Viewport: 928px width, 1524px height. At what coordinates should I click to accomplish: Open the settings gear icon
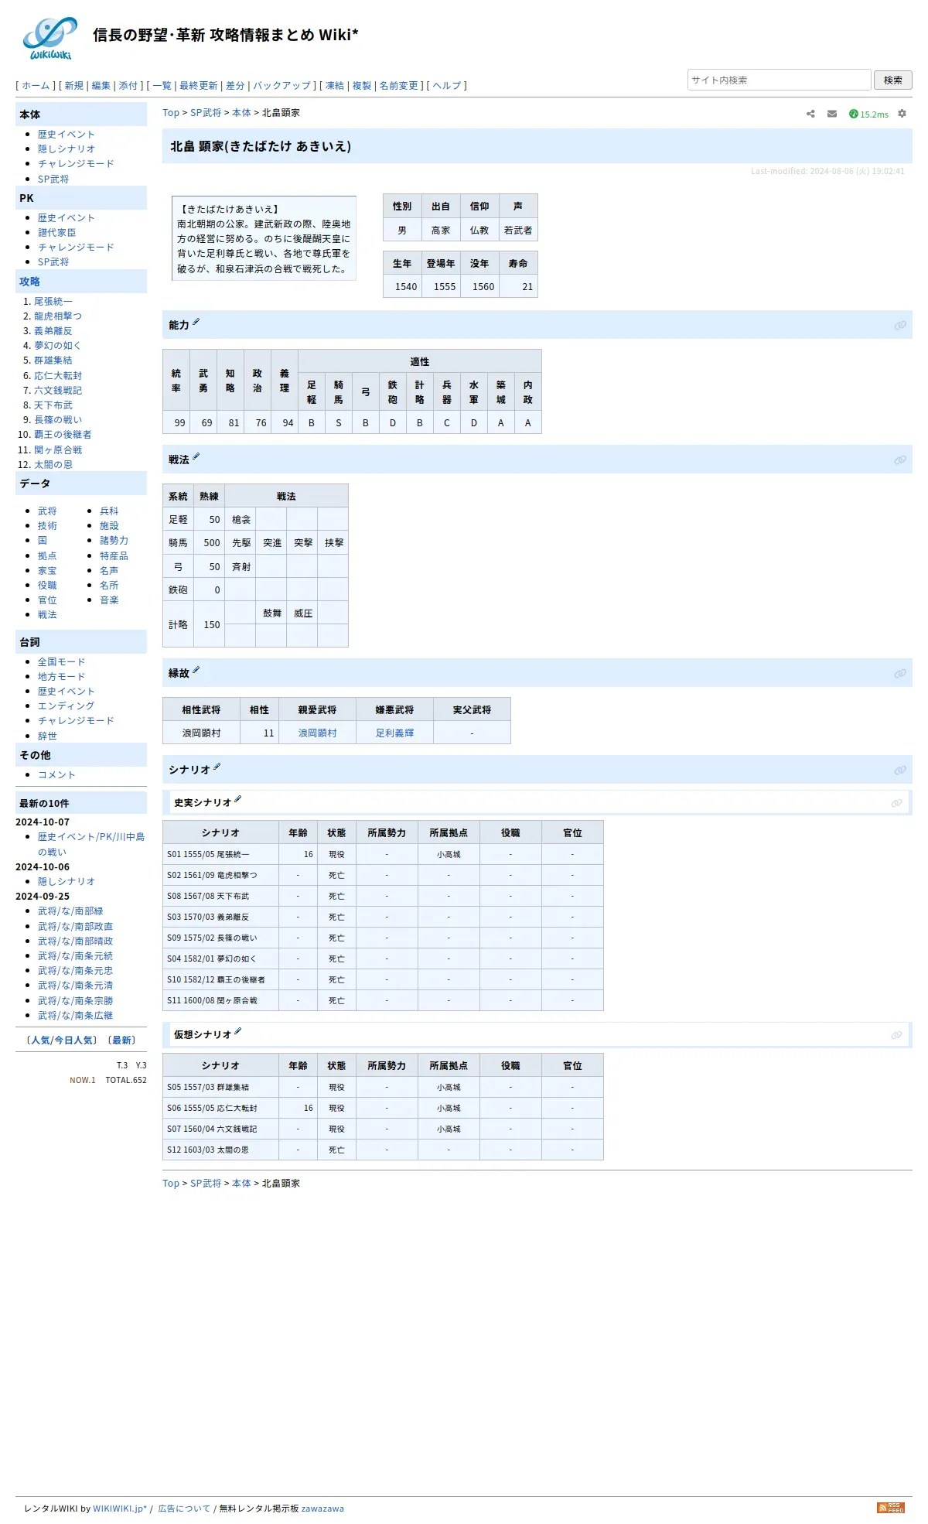point(902,114)
